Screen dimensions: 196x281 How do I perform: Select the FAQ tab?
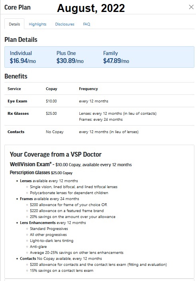pos(87,24)
